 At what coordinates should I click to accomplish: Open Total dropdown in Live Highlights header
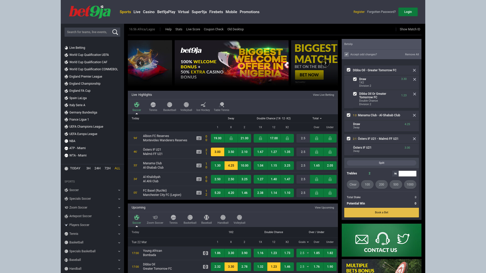pos(317,118)
